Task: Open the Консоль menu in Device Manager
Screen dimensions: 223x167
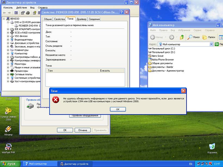Action: [8, 8]
